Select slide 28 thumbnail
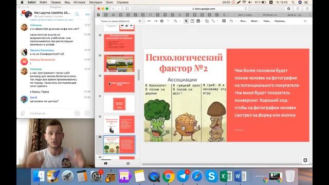 [119, 43]
